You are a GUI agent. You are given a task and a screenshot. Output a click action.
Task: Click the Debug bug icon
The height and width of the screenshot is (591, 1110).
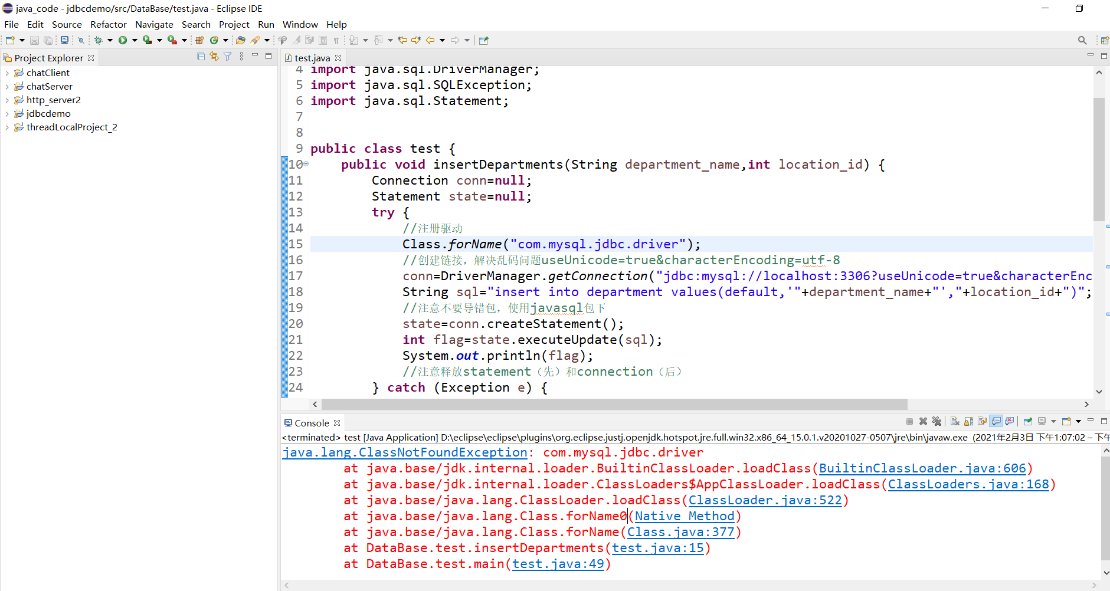click(98, 40)
